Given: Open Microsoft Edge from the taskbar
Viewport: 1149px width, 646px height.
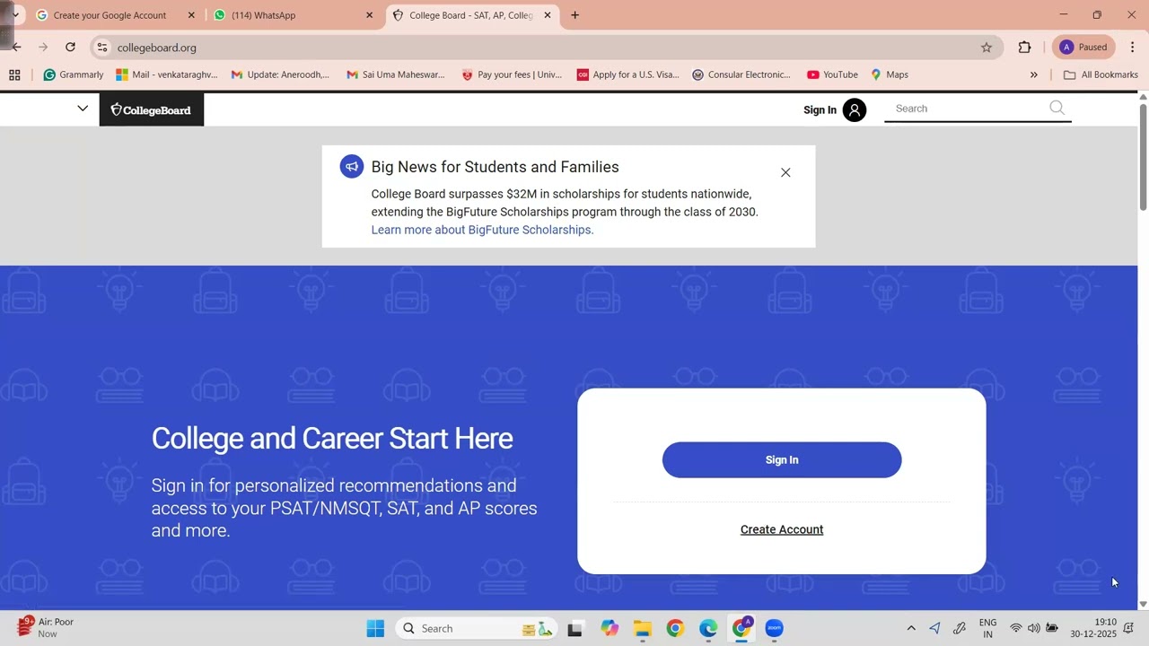Looking at the screenshot, I should click(708, 629).
